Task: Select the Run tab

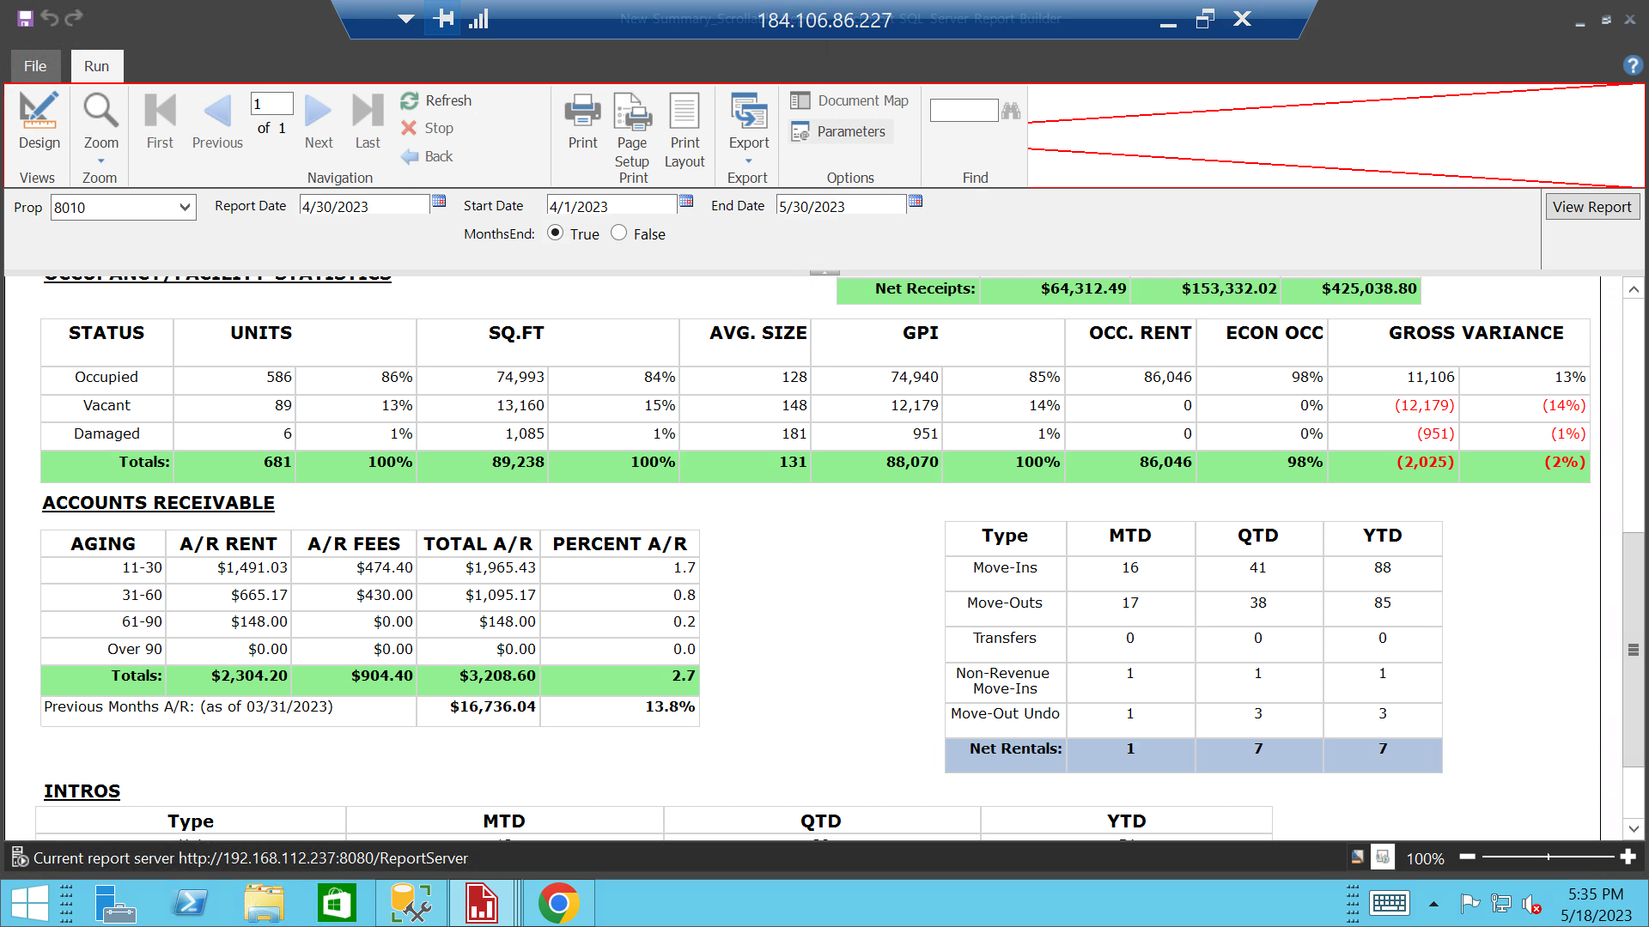Action: (96, 66)
